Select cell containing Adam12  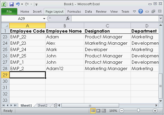pos(65,69)
